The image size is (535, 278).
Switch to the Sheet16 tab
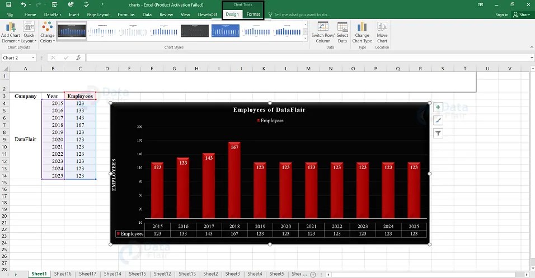point(63,274)
